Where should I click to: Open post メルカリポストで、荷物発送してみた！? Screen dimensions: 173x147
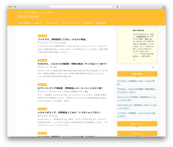69,112
